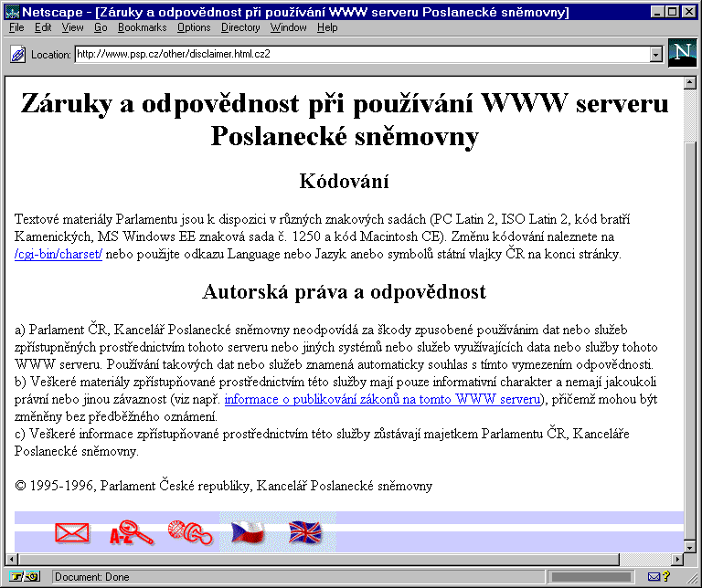Click the bookmark link icon beside Location
Screen dimensions: 702x588
pyautogui.click(x=18, y=55)
